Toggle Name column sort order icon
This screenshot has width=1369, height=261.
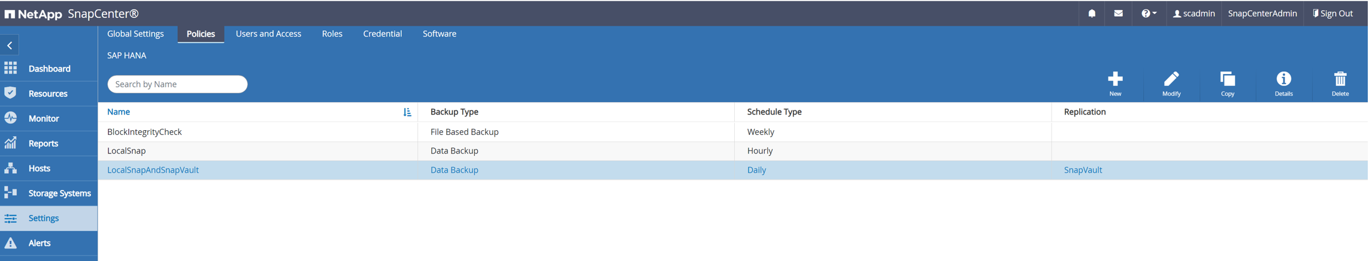point(407,112)
